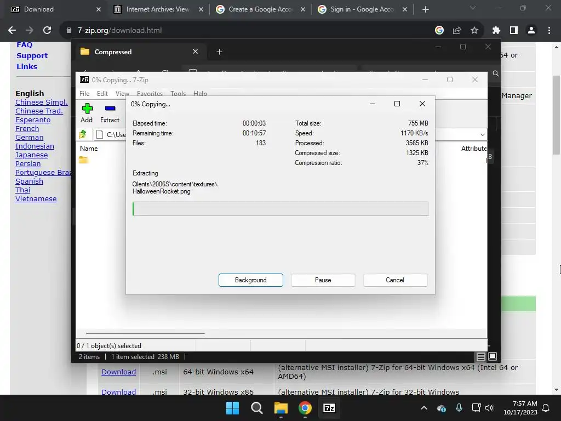Click the network display tray icon
This screenshot has width=561, height=421.
(476, 408)
